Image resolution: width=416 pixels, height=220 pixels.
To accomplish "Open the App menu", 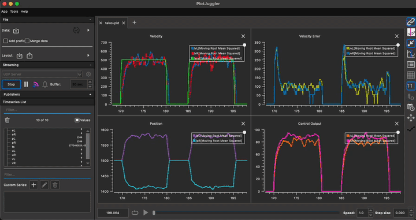I will tap(4, 12).
